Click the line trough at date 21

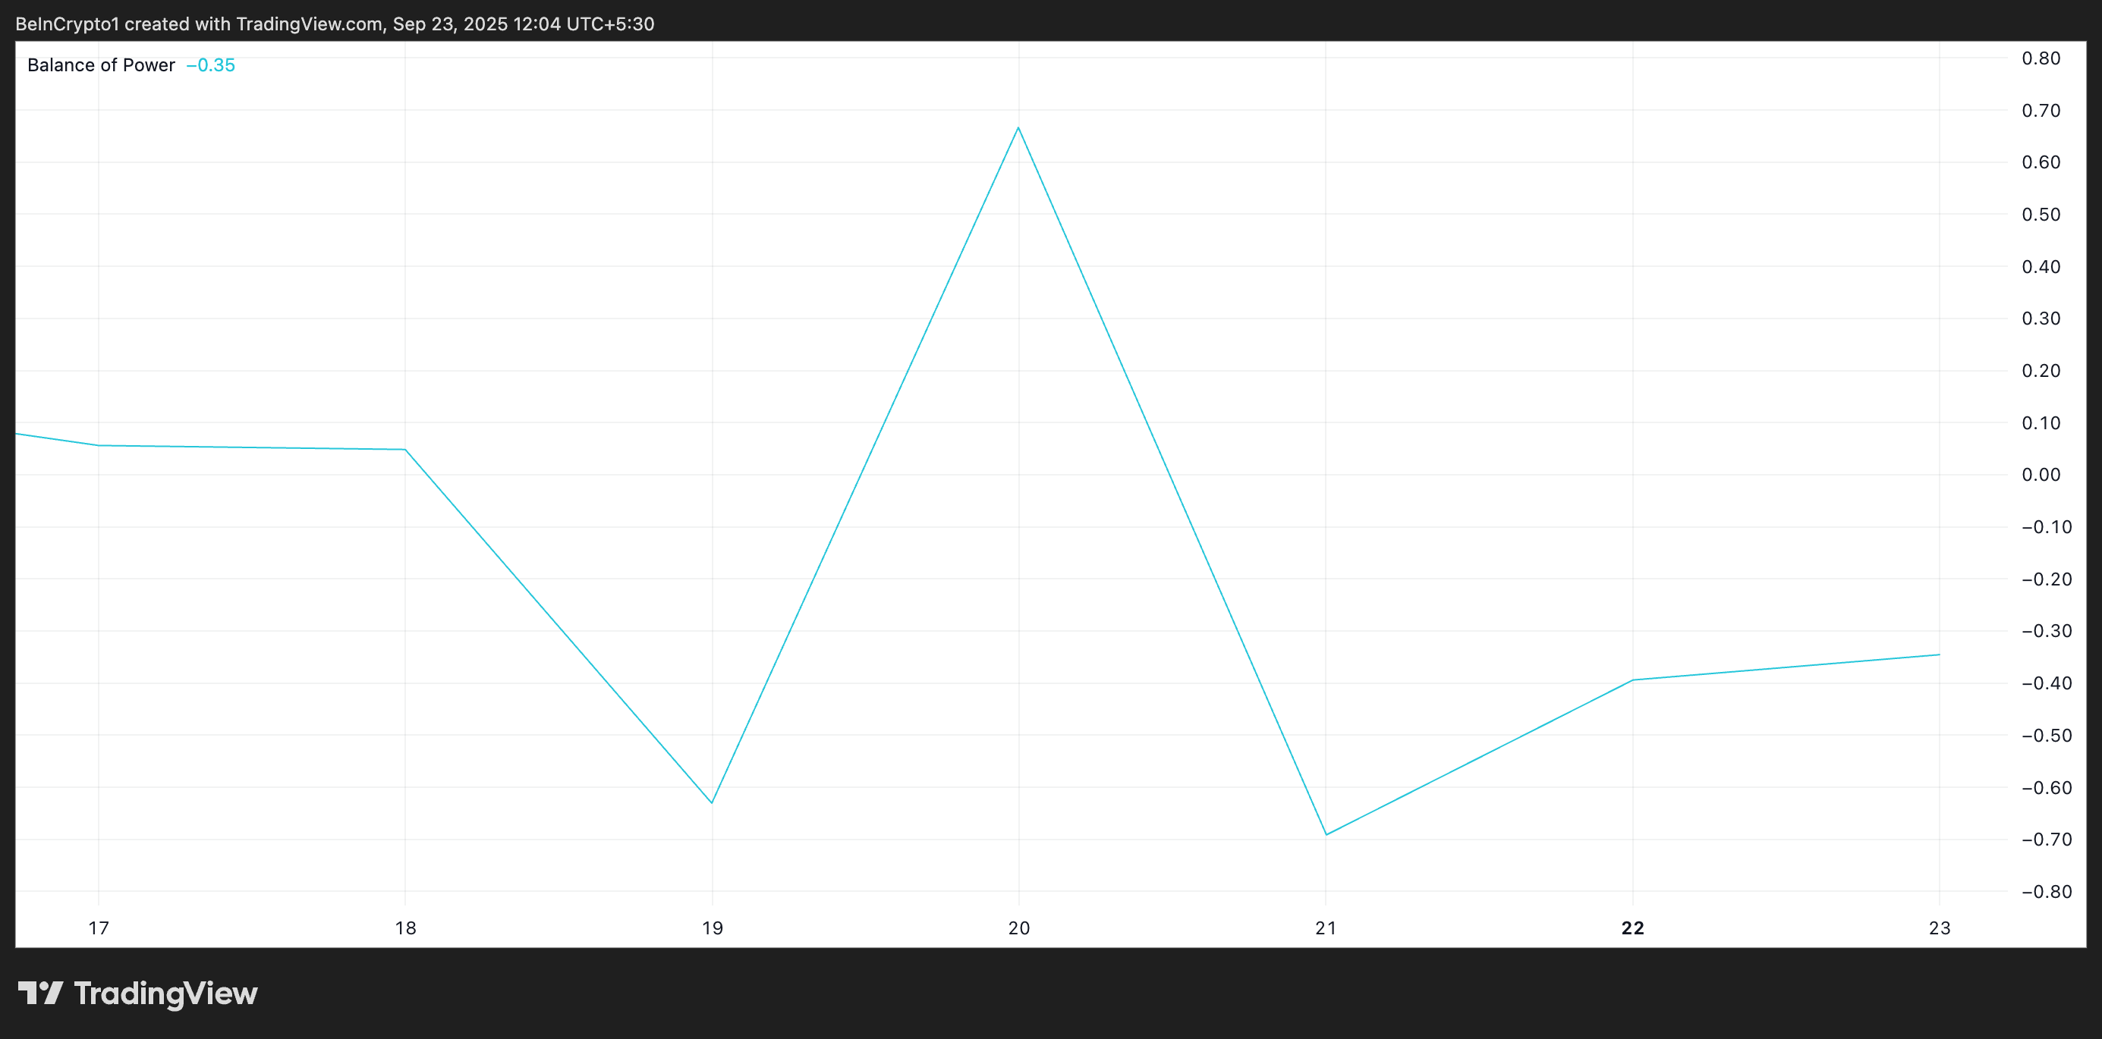[x=1326, y=834]
